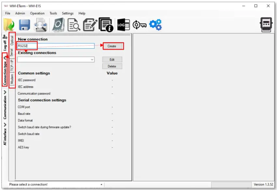Image resolution: width=277 pixels, height=190 pixels.
Task: Click Switch baud rate during firmware update
Action: [x=44, y=127]
